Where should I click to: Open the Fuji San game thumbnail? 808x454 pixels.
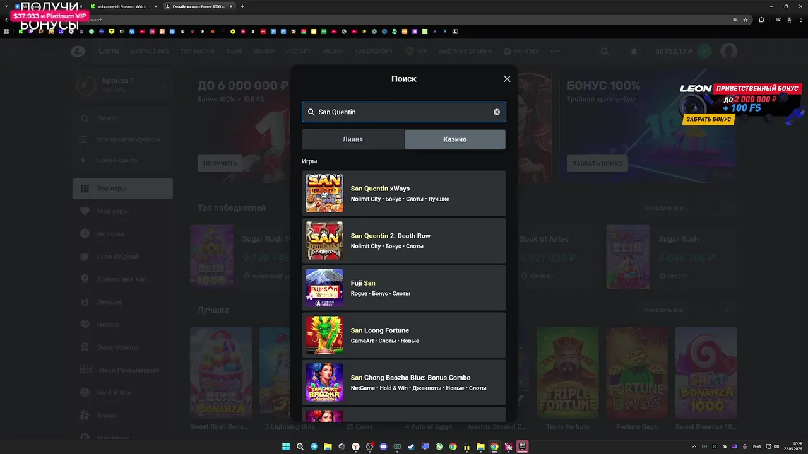(324, 288)
